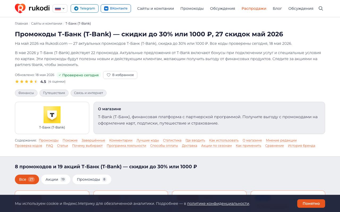The height and width of the screenshot is (212, 340).
Task: Open Блог menu item
Action: click(277, 8)
